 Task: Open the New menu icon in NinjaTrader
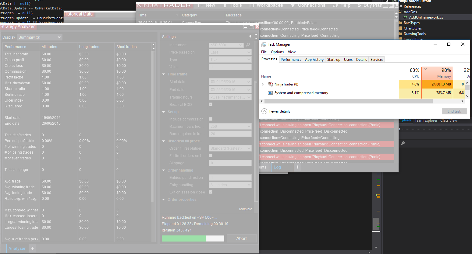[201, 5]
